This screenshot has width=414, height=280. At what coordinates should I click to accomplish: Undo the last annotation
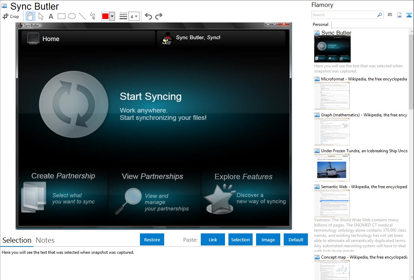pyautogui.click(x=148, y=16)
